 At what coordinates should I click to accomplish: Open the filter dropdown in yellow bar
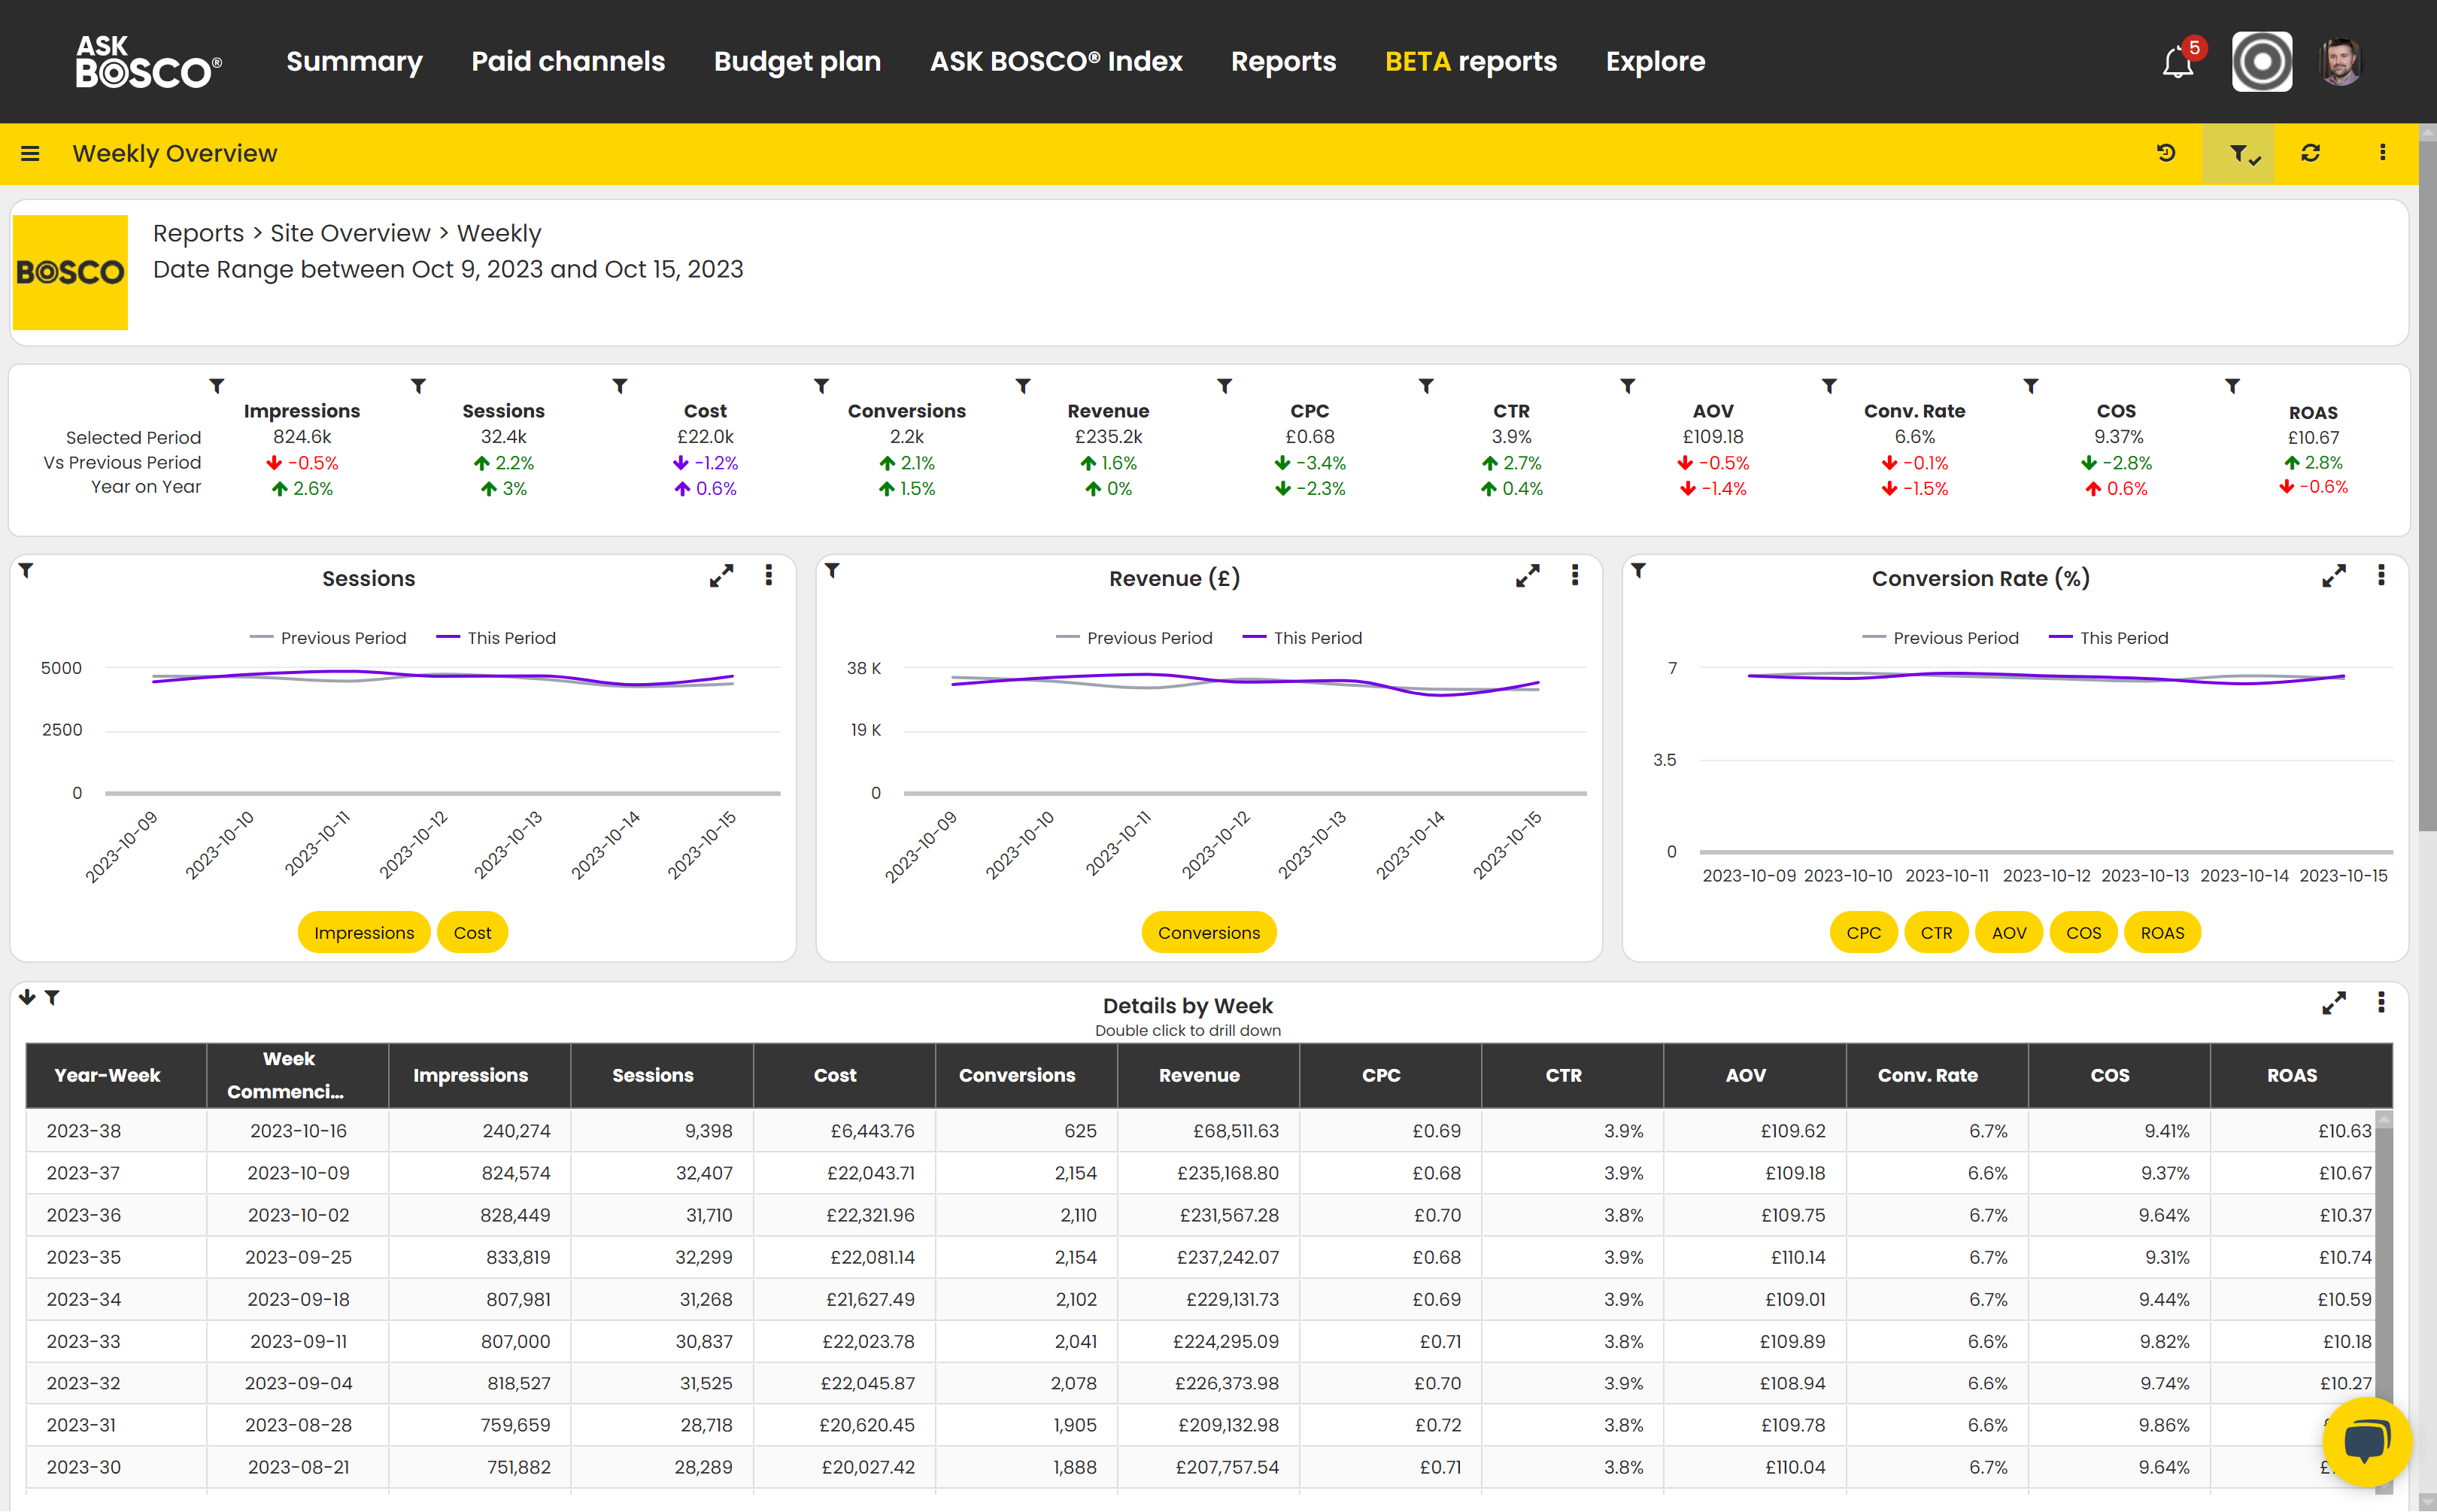(x=2239, y=154)
